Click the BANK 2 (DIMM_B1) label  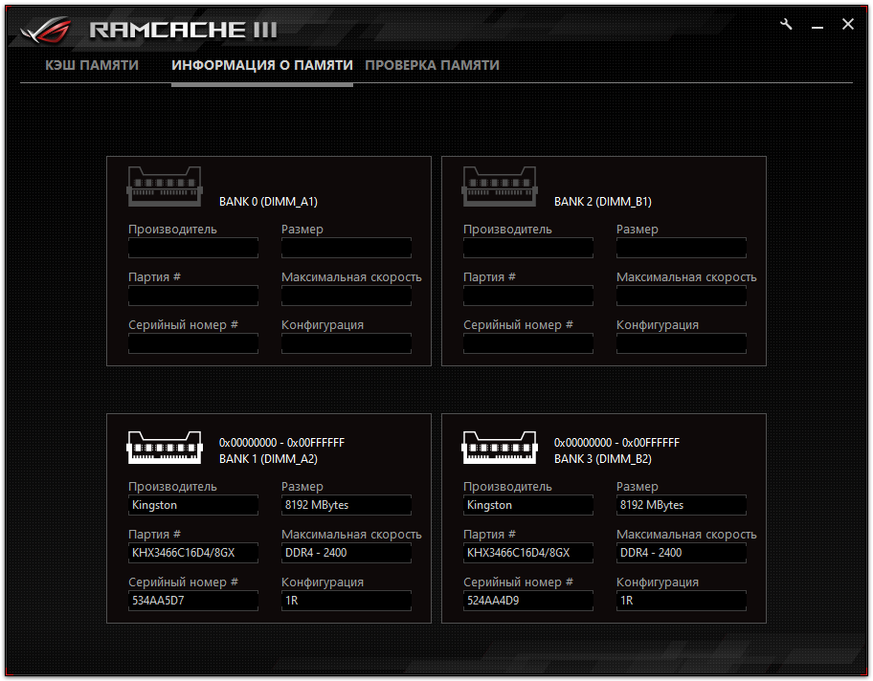pos(603,202)
